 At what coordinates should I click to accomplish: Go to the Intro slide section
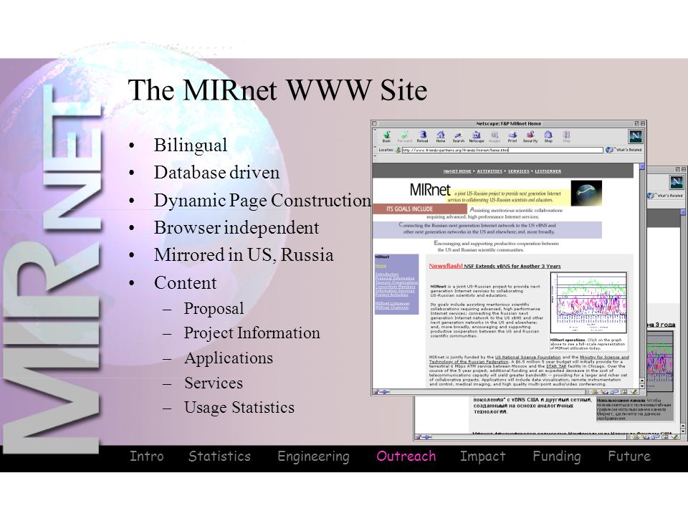(x=146, y=457)
